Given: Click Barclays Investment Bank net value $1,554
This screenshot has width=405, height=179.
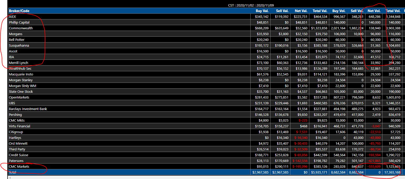Looking at the screenshot, I should pyautogui.click(x=302, y=109).
